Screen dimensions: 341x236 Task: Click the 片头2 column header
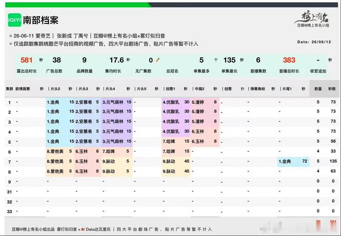point(55,89)
